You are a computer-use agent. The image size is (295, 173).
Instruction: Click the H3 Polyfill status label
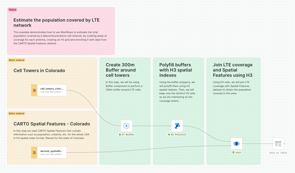[x=177, y=134]
